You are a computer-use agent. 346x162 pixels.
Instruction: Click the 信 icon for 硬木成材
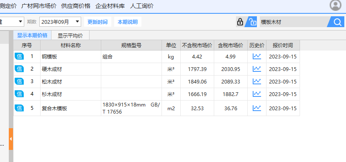(19, 69)
